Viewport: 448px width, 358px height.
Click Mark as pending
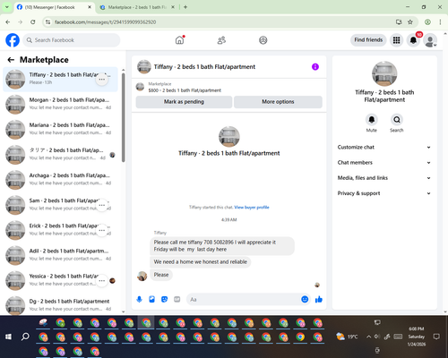(x=184, y=102)
